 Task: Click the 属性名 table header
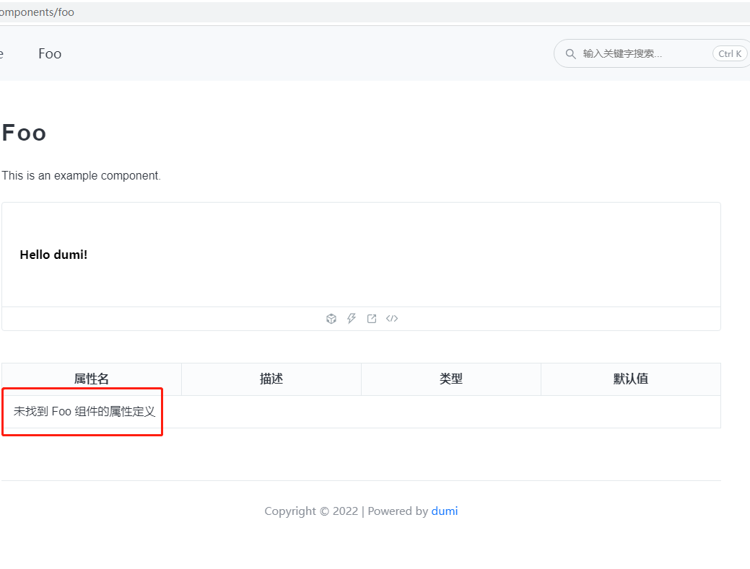click(91, 379)
